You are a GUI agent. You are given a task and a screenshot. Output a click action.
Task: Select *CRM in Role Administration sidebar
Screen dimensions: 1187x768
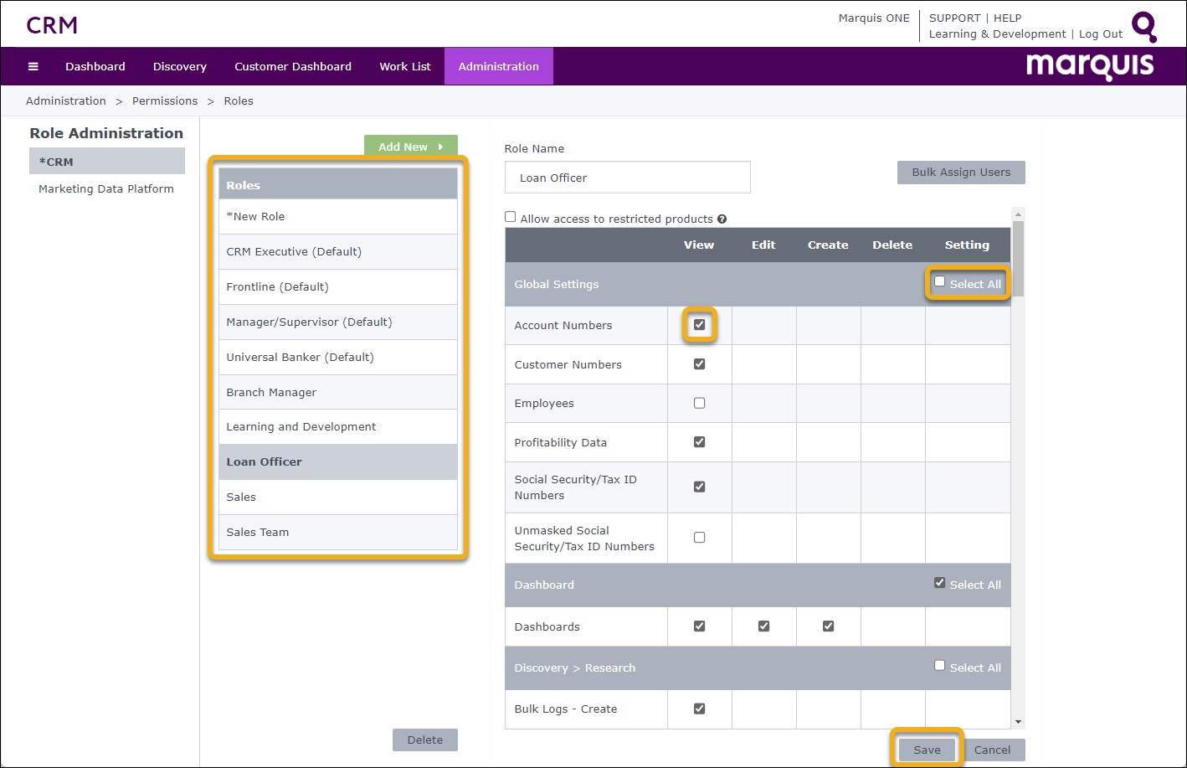[x=107, y=162]
